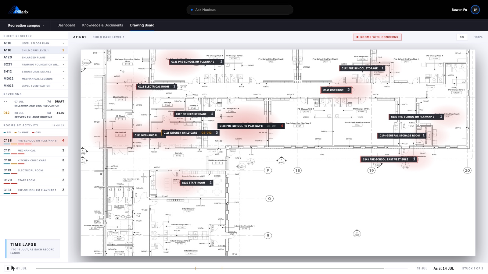This screenshot has width=488, height=274.
Task: Click the As at 14 JUL date
Action: 443,269
